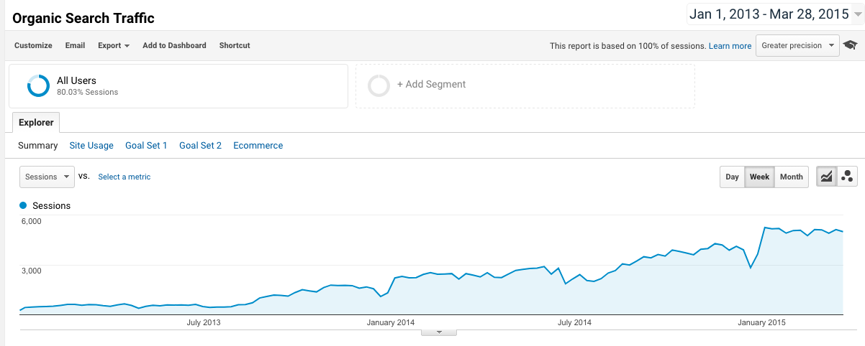Open the Sessions metric dropdown
865x346 pixels.
point(47,177)
